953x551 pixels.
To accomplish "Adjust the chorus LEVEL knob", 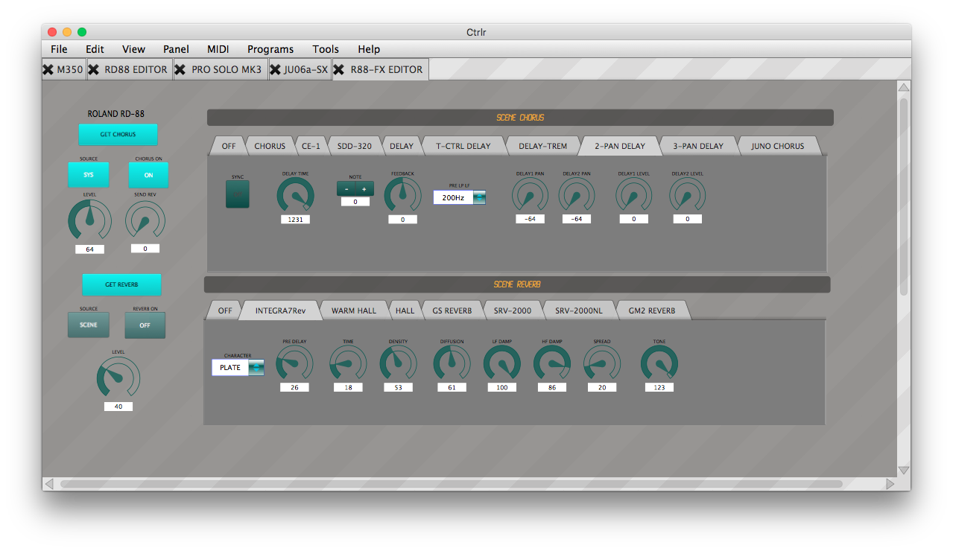I will pyautogui.click(x=89, y=220).
